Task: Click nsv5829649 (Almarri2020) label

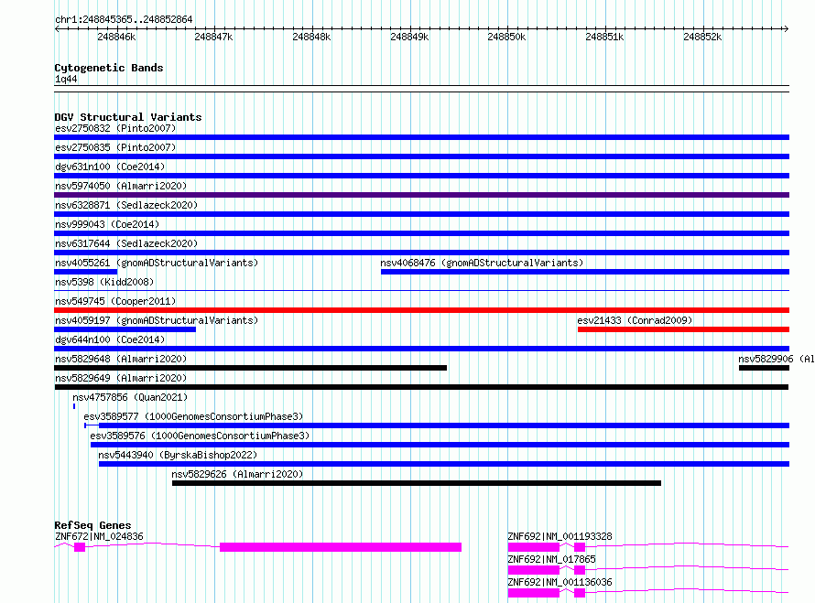Action: click(121, 378)
